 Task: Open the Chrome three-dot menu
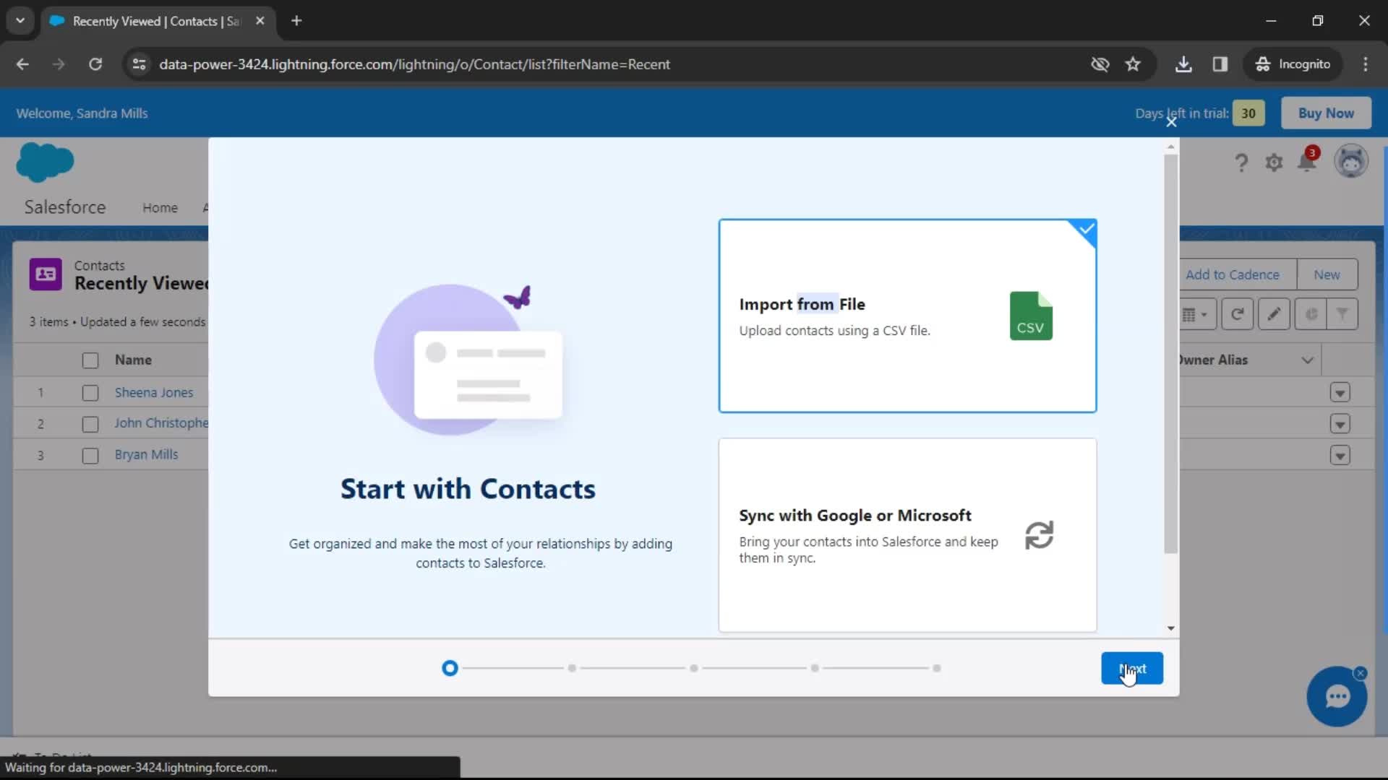coord(1366,64)
